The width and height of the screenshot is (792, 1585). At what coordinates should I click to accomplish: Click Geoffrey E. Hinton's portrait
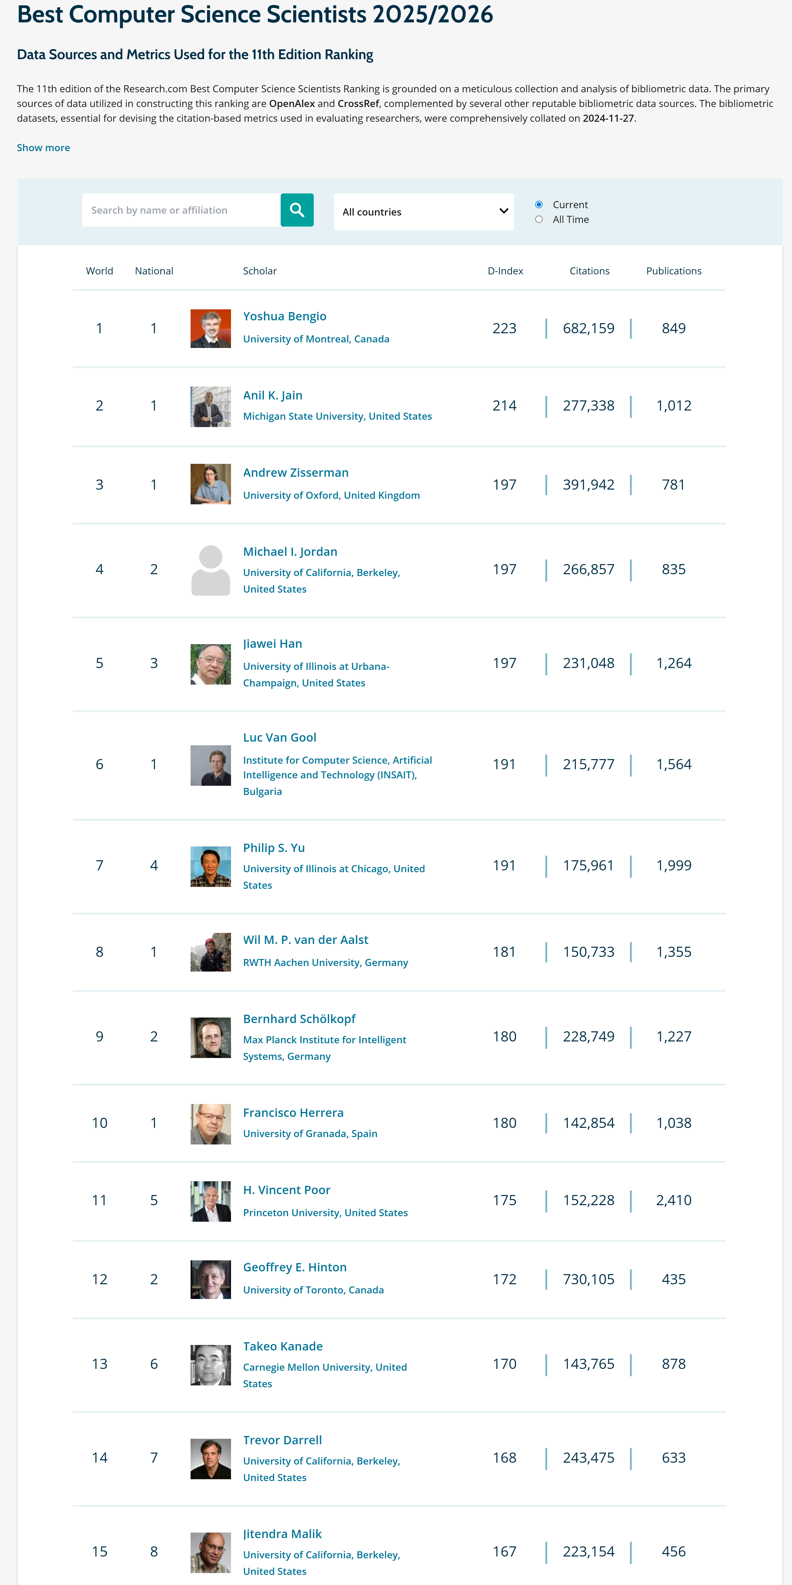210,1279
